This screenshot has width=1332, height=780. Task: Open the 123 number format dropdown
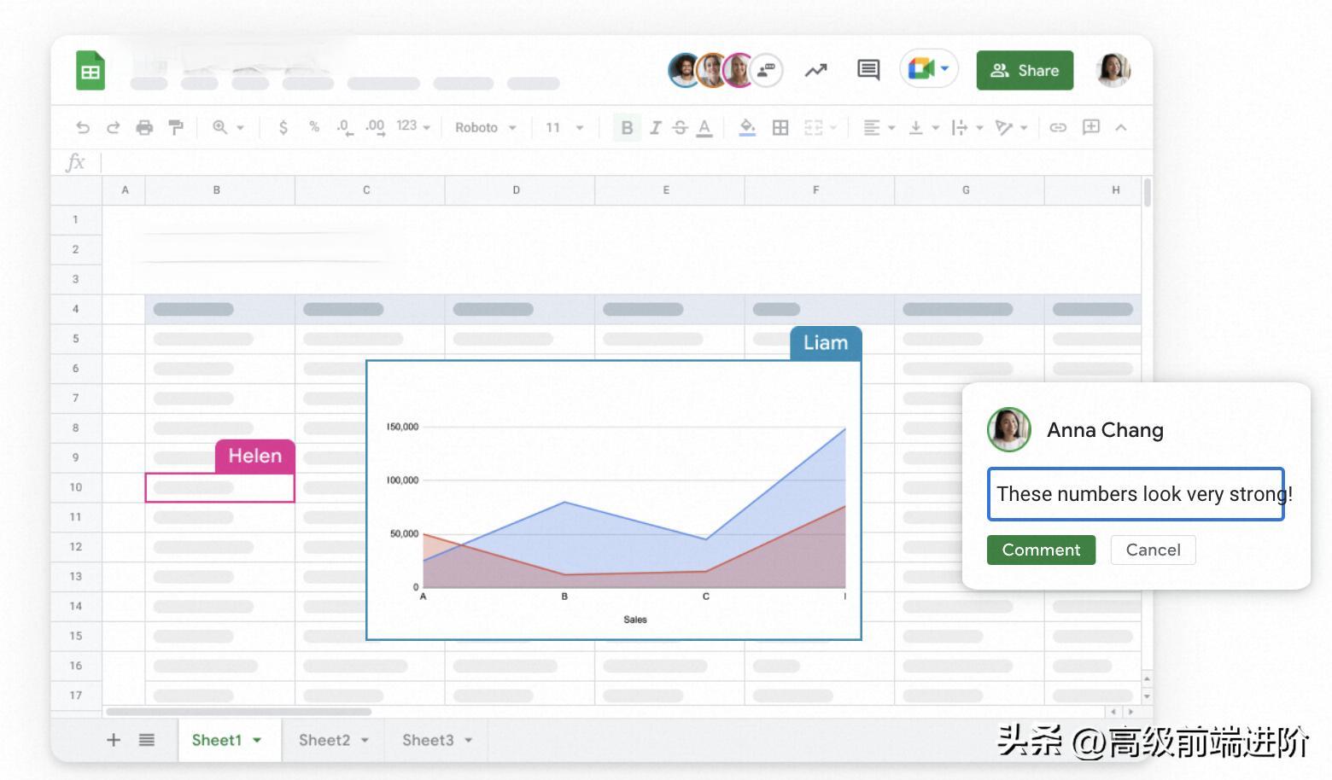pyautogui.click(x=413, y=126)
